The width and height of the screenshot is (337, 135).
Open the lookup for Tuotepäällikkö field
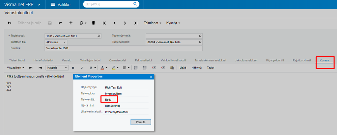coord(200,42)
